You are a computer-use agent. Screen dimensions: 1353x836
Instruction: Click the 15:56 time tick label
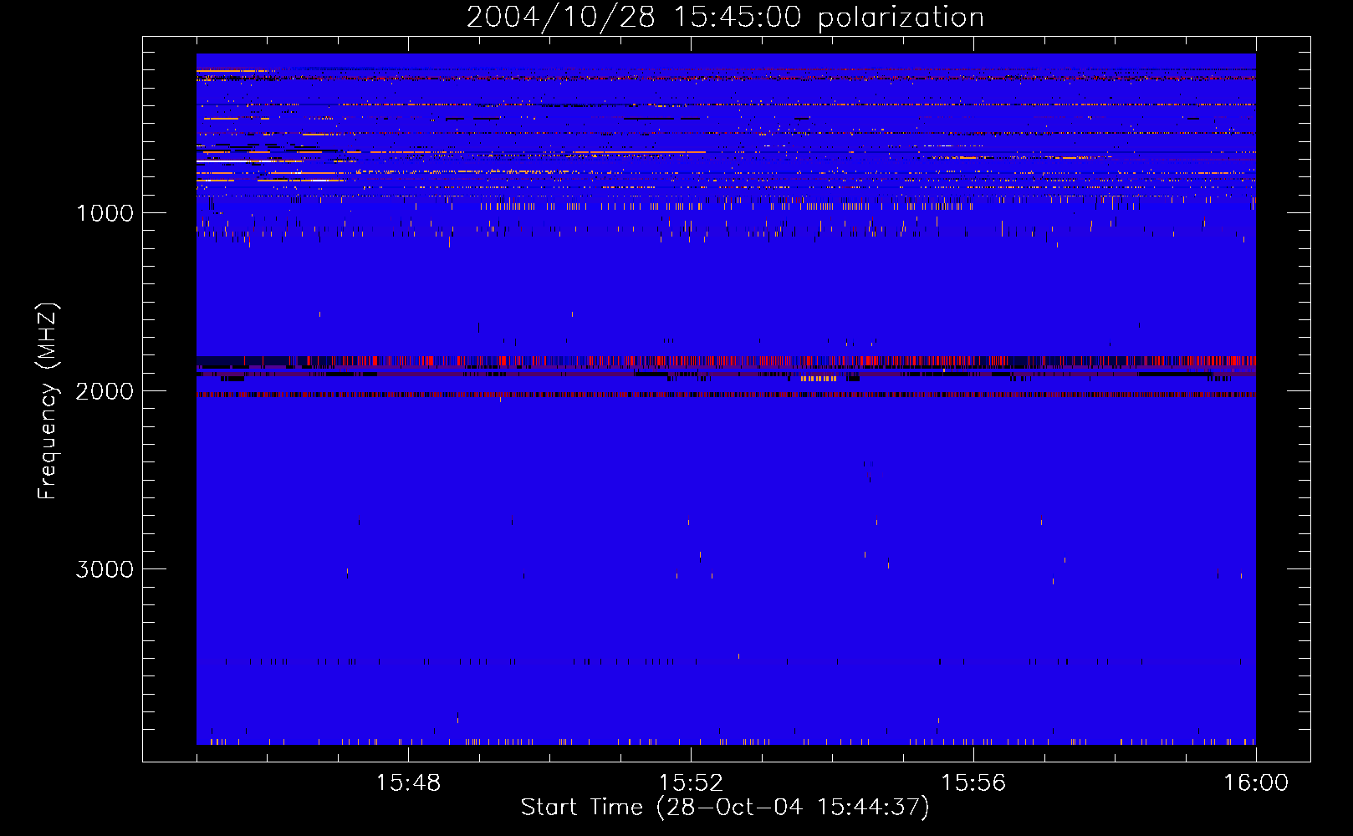[x=973, y=783]
